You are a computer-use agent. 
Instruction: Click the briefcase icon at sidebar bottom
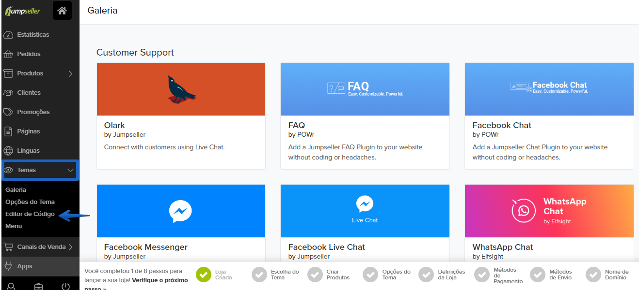click(x=38, y=286)
